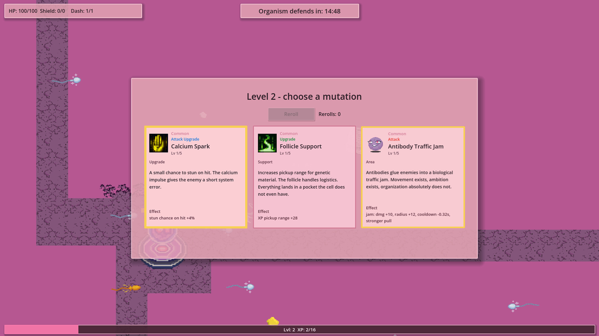Image resolution: width=599 pixels, height=336 pixels.
Task: Click the 'Support' tag on Follicle Support card
Action: [265, 162]
